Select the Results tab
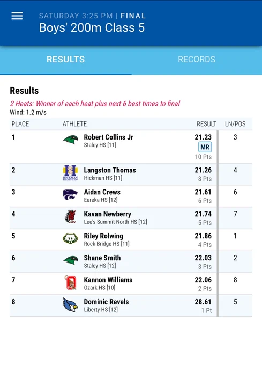Viewport: 262px width, 365px height. point(65,60)
